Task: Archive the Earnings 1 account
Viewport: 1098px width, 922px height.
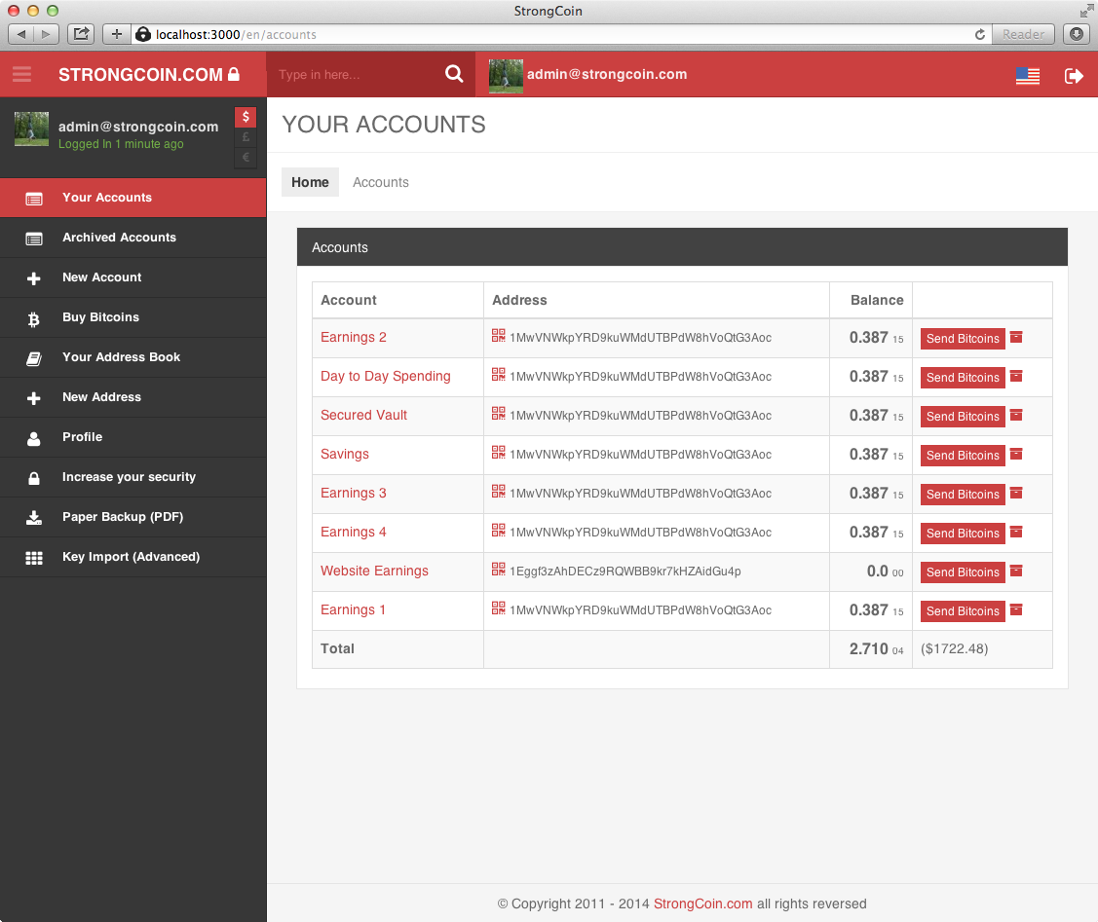Action: pyautogui.click(x=1016, y=610)
